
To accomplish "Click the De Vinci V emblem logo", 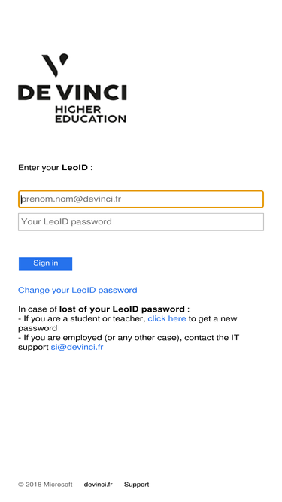I will [x=56, y=65].
